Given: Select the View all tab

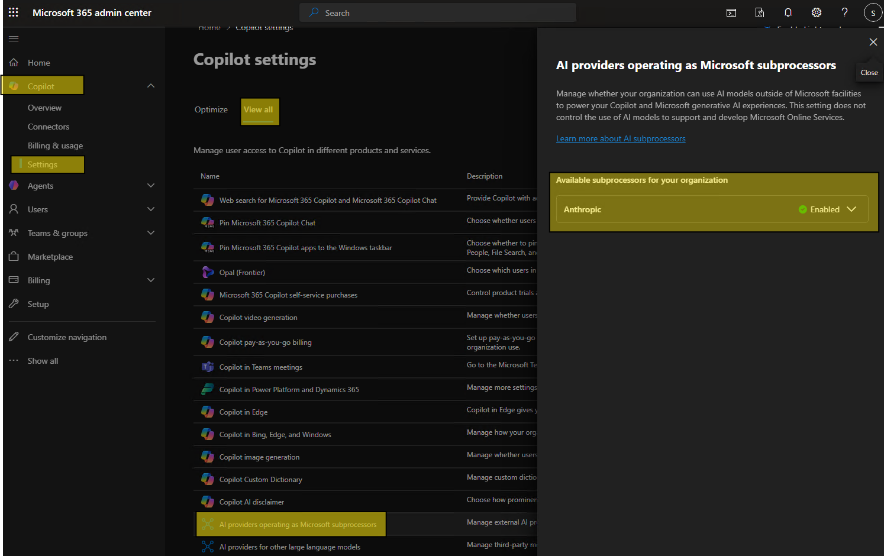Looking at the screenshot, I should coord(259,110).
